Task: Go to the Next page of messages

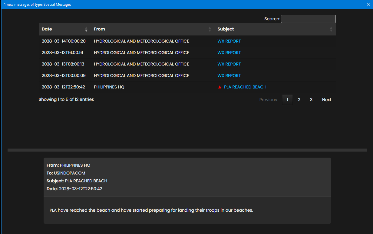Action: (x=327, y=100)
